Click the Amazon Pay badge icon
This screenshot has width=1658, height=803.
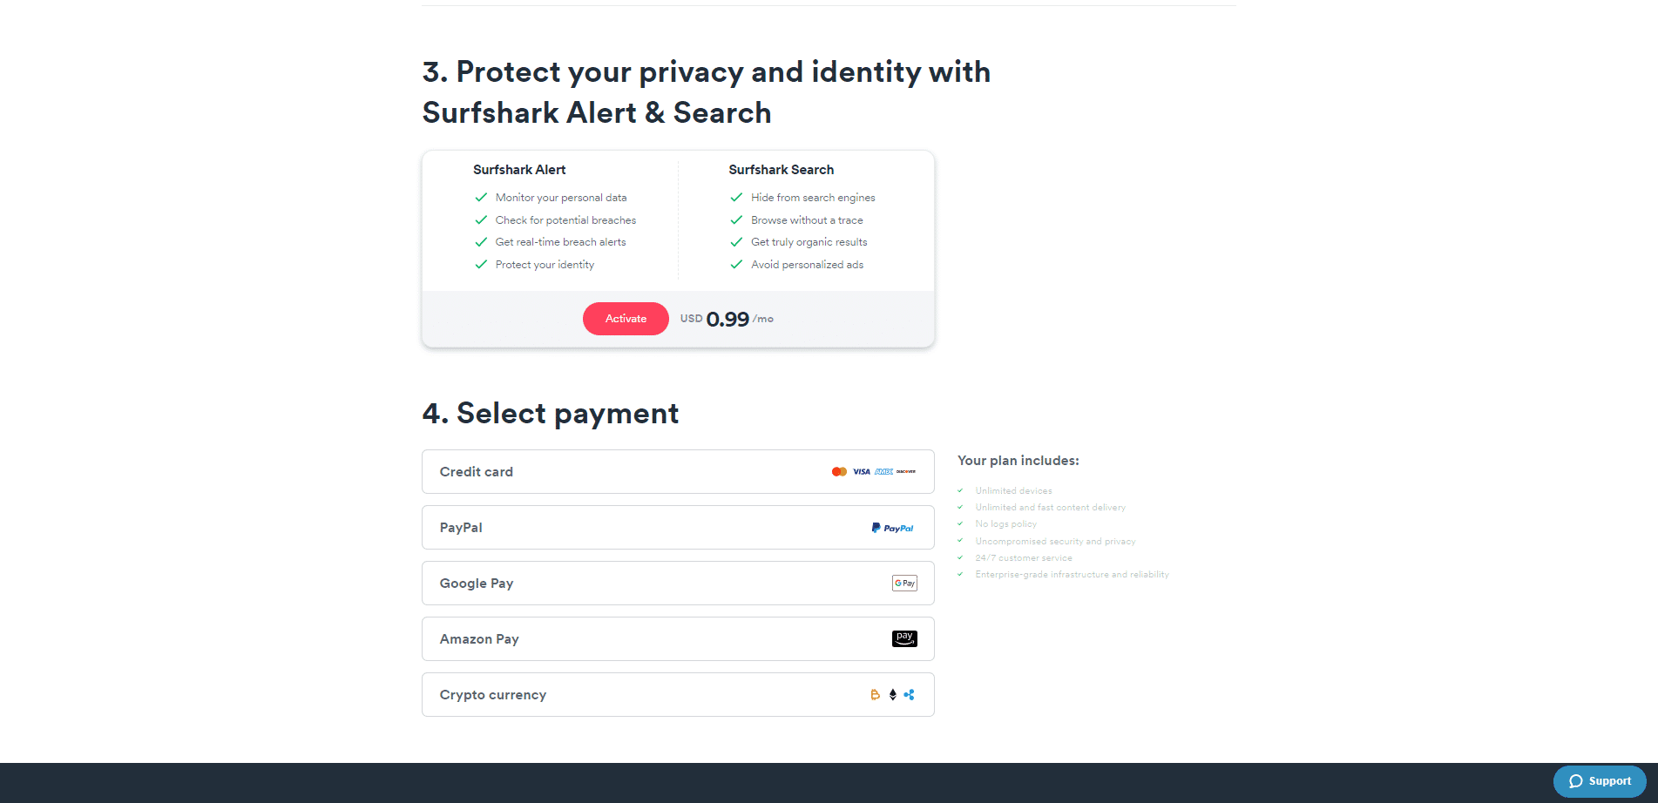[904, 639]
